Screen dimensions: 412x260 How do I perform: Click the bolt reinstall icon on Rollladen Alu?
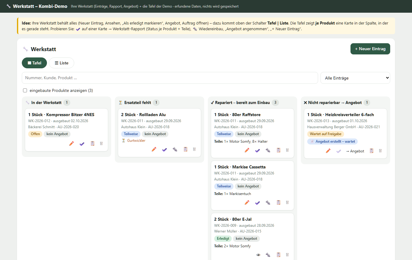pos(175,149)
